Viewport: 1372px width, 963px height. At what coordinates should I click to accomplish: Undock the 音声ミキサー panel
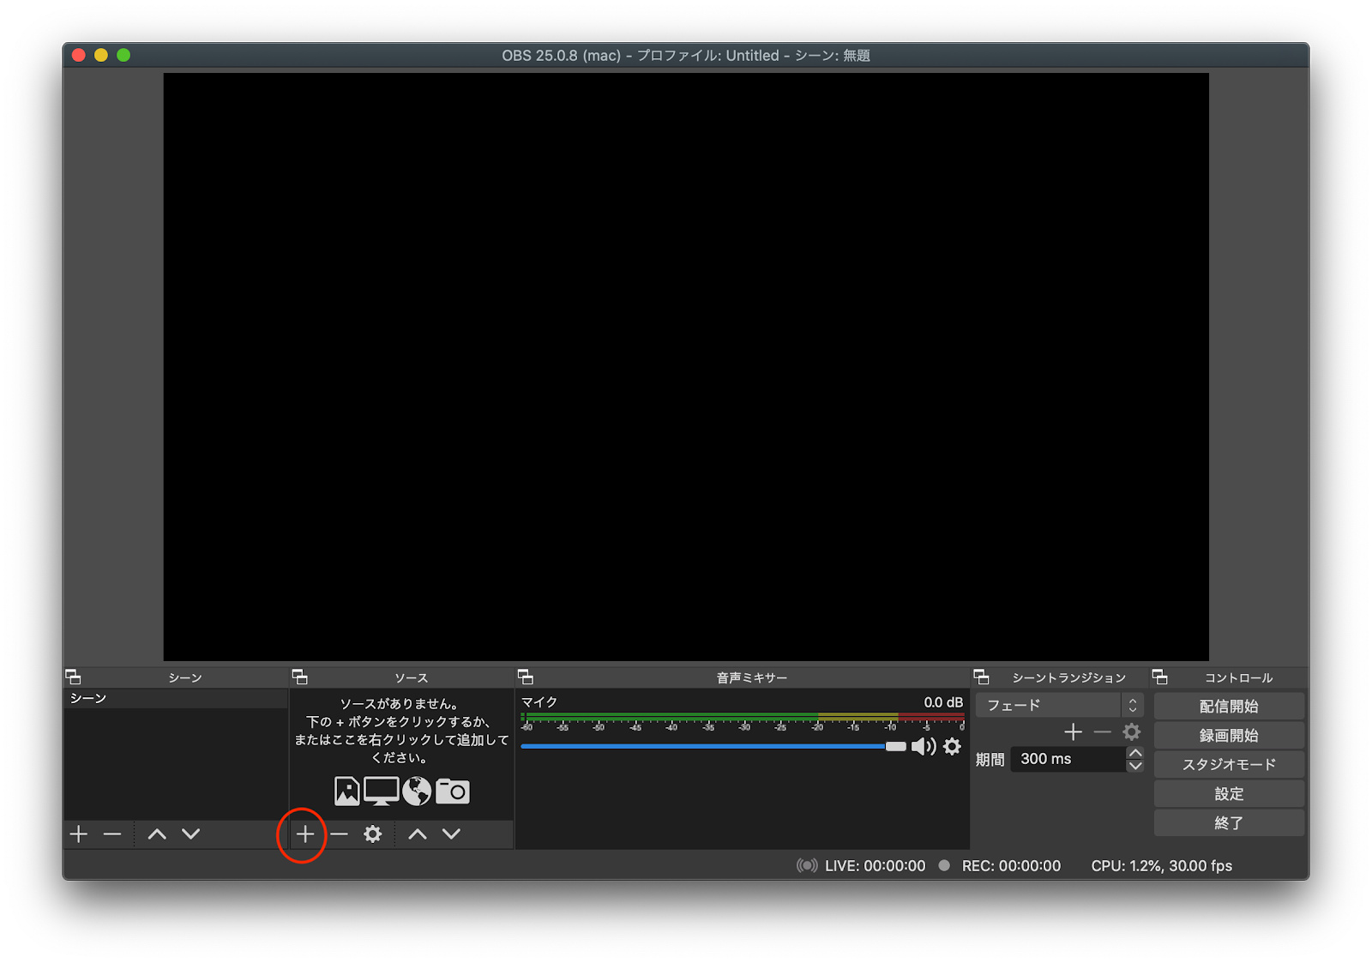(x=526, y=677)
